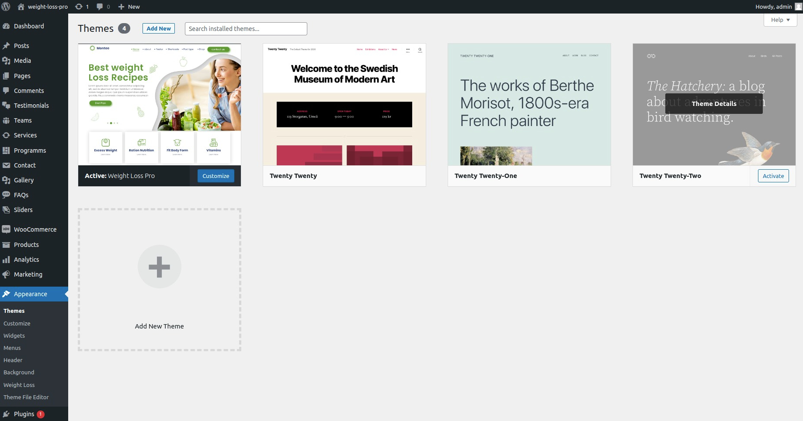Click the Plugins plug icon
The width and height of the screenshot is (803, 421).
click(6, 414)
